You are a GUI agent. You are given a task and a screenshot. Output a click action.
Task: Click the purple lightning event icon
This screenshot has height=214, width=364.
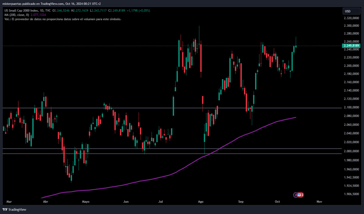pyautogui.click(x=296, y=195)
